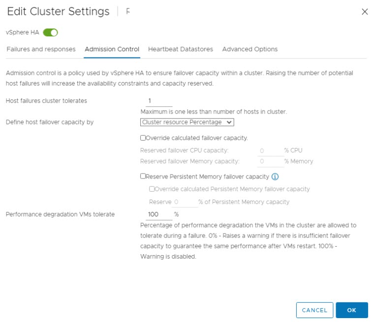Click the '% of Persistent Memory capacity' label
The width and height of the screenshot is (372, 322).
244,202
